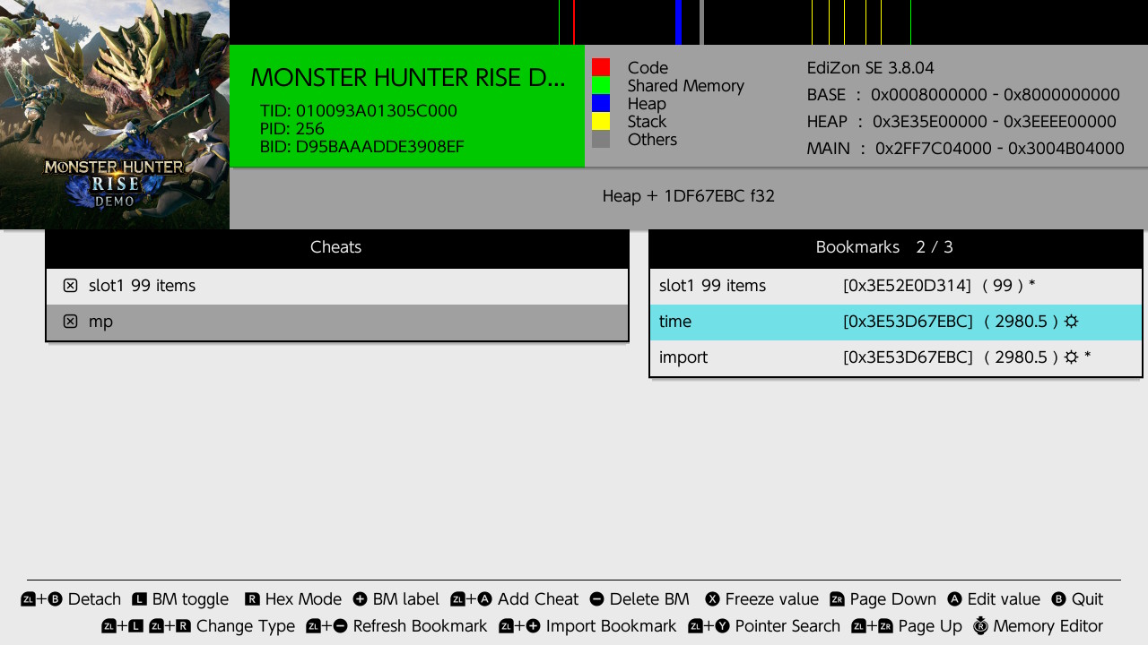Click the TID: 010093A01305C000 text
Viewport: 1148px width, 645px height.
[359, 111]
